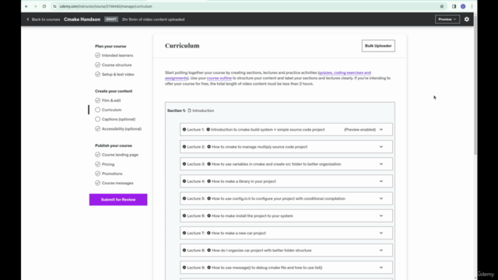Click the browser forward arrow
This screenshot has width=498, height=280.
[35, 6]
